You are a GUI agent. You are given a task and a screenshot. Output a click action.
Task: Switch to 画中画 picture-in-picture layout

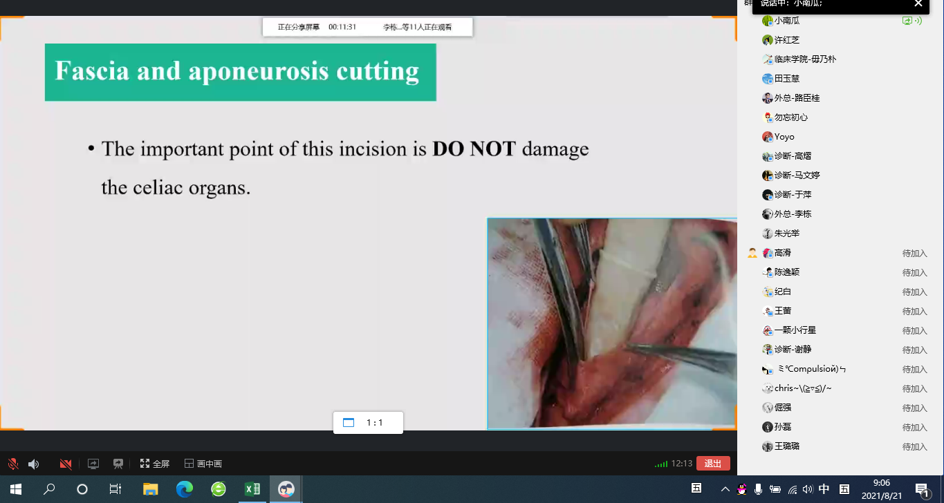coord(203,464)
